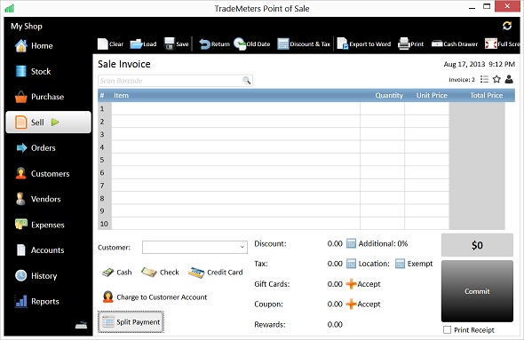Screen dimensions: 524x340
Task: Click the Location: label
Action: (374, 264)
